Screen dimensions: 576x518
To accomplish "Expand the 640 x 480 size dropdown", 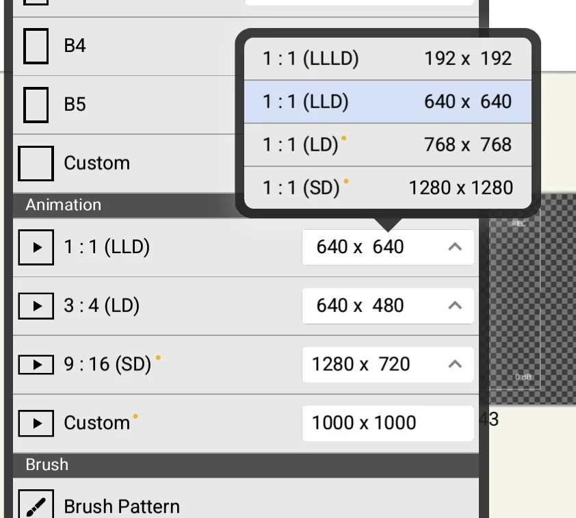I will 455,306.
